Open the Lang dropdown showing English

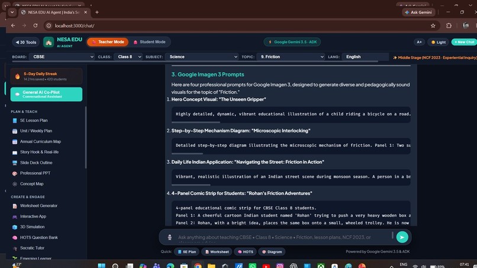pos(365,57)
